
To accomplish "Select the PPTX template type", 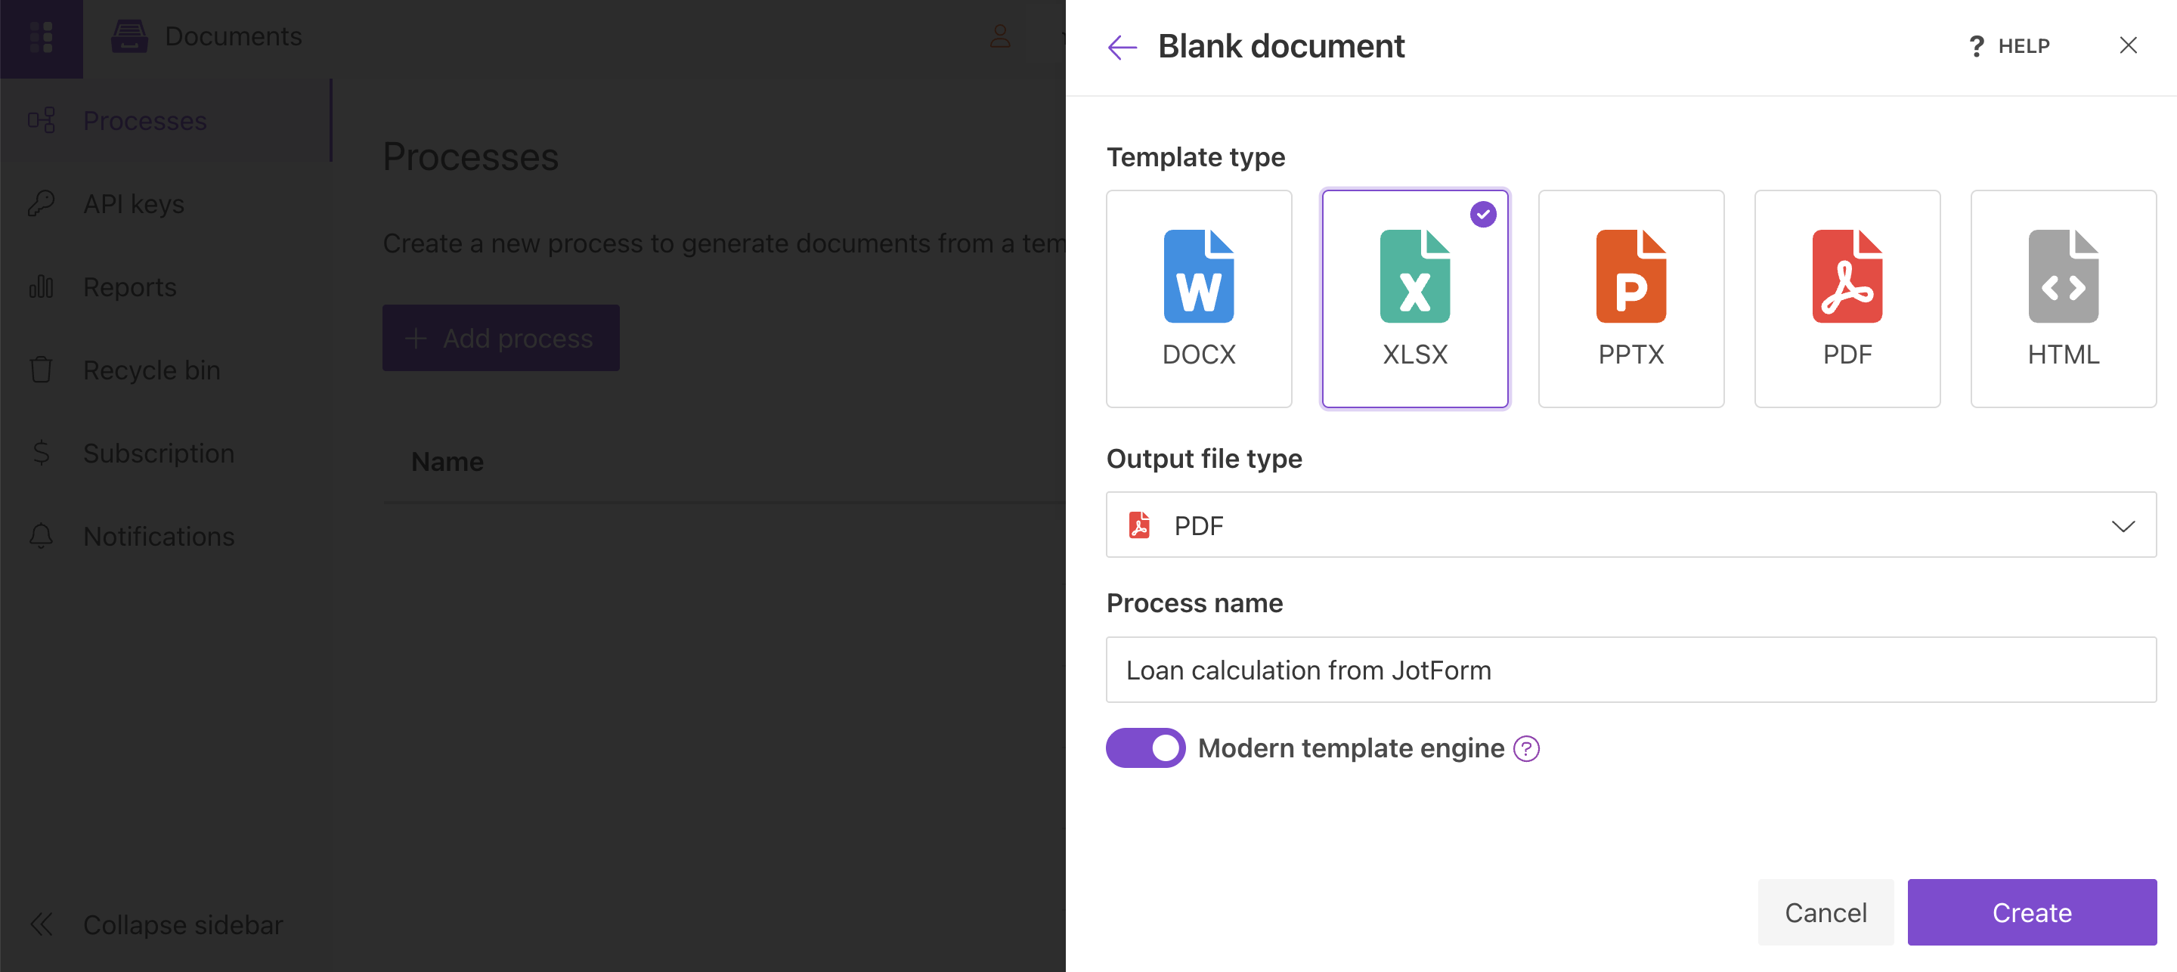I will (1631, 299).
